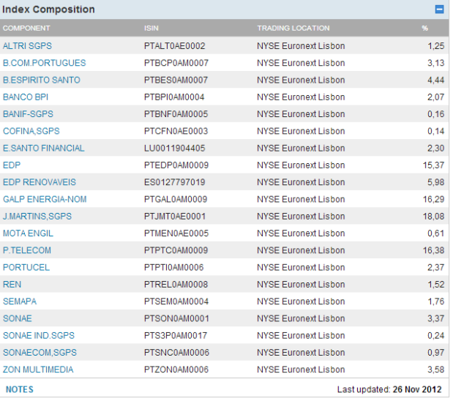453x401 pixels.
Task: Click the MOTA ENGIL link
Action: [28, 233]
